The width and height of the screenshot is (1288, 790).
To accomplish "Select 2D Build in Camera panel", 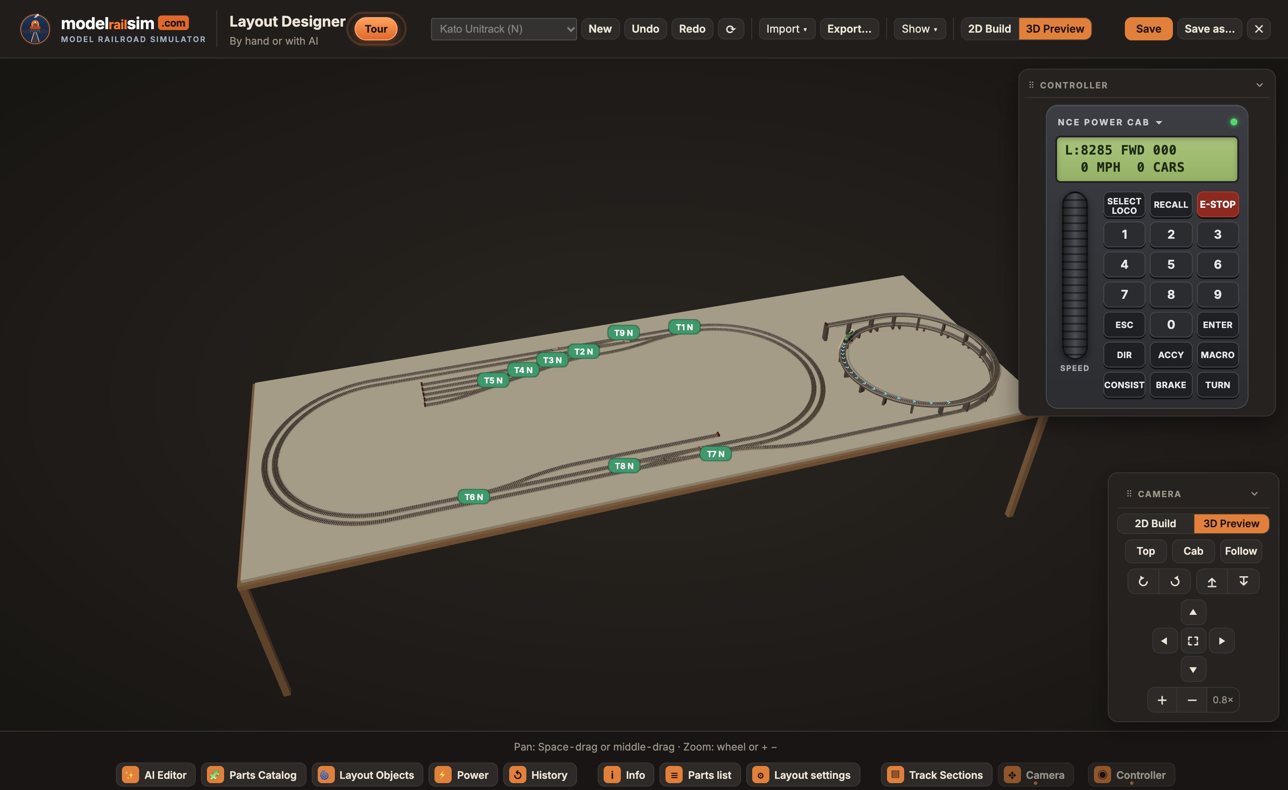I will click(x=1155, y=523).
